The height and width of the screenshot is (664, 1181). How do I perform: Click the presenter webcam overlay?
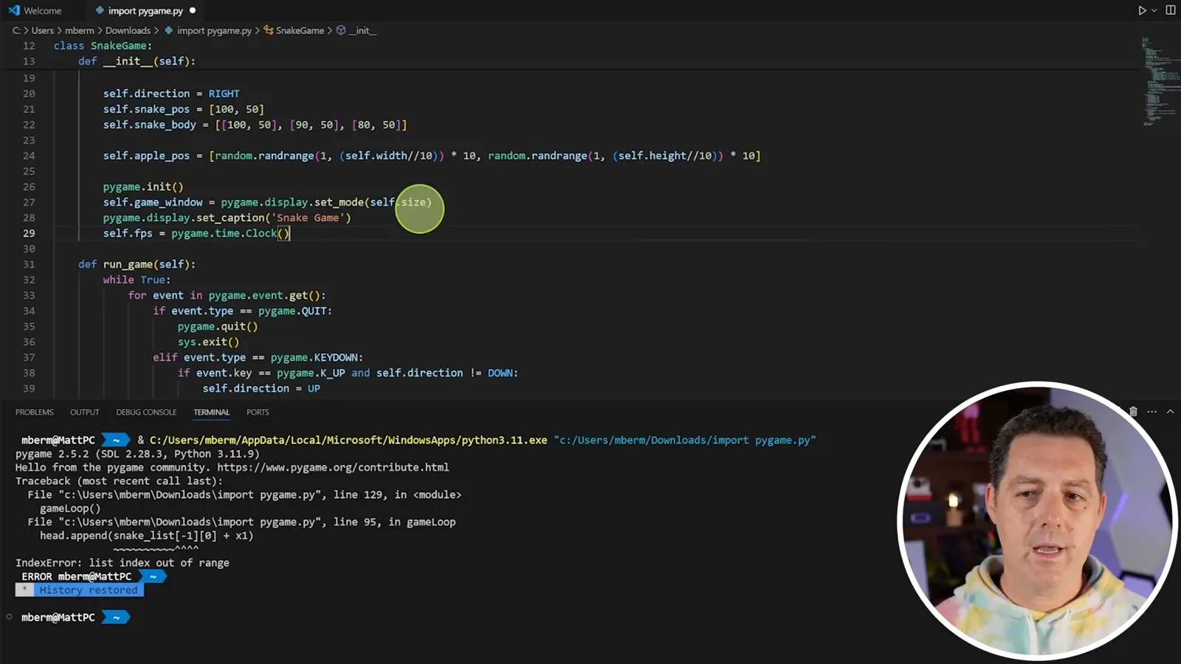click(x=1037, y=521)
